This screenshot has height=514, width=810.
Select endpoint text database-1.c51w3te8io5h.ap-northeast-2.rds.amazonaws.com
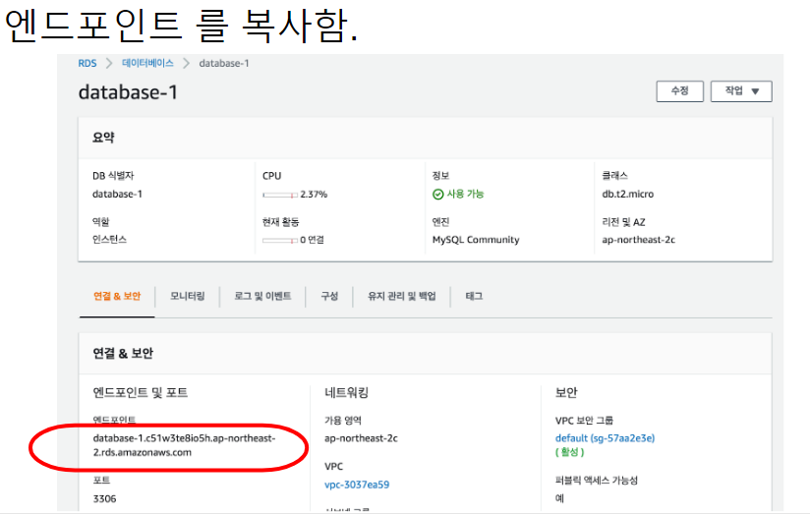pos(185,445)
